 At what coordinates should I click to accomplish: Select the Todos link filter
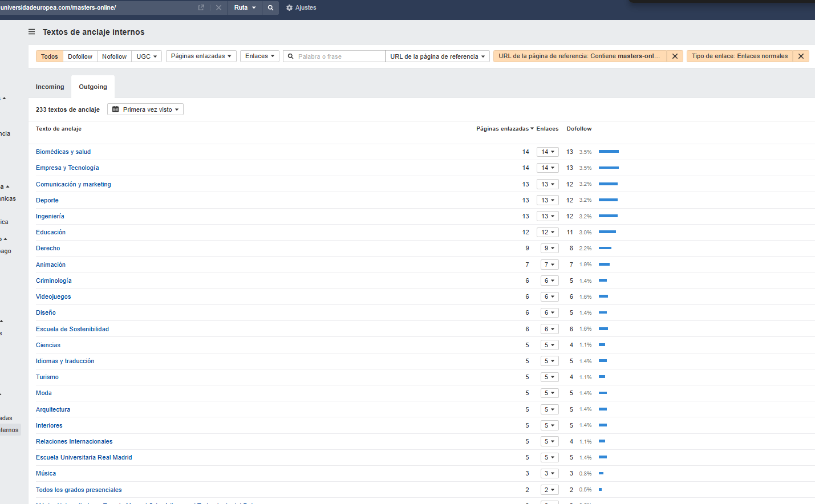point(50,56)
